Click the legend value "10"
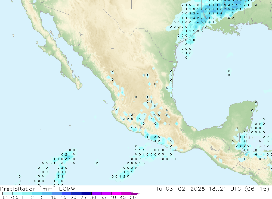The image size is (272, 199). [x=54, y=197]
